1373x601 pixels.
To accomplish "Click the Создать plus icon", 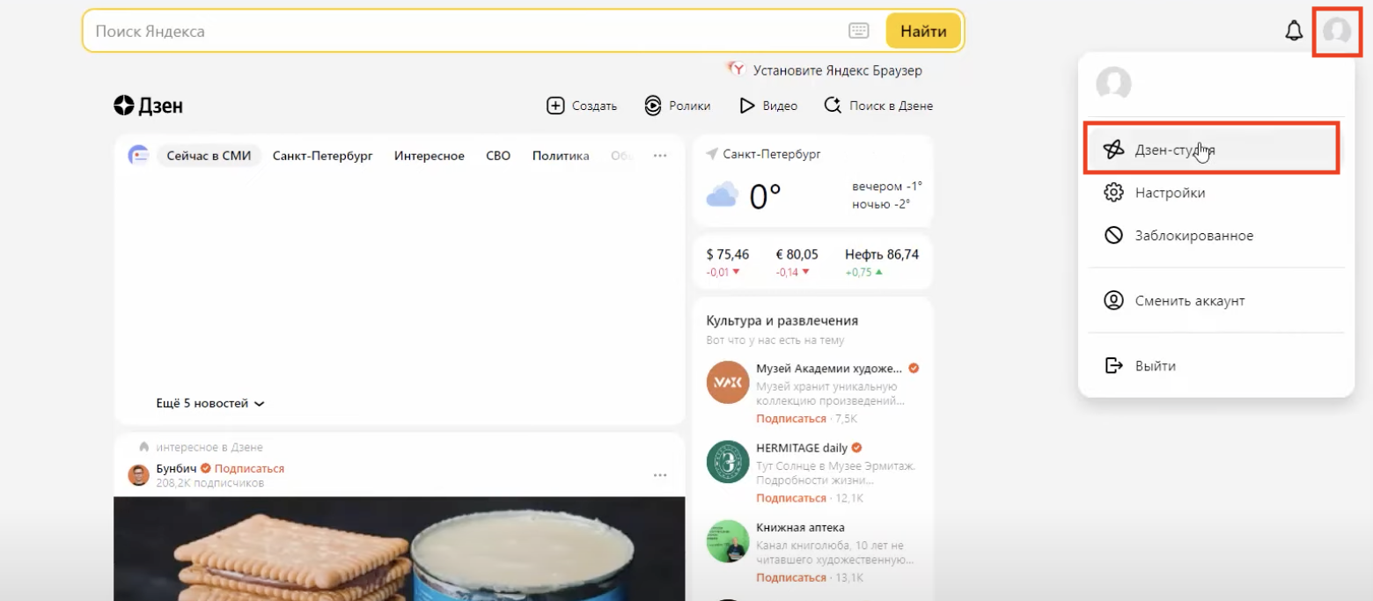I will click(555, 106).
